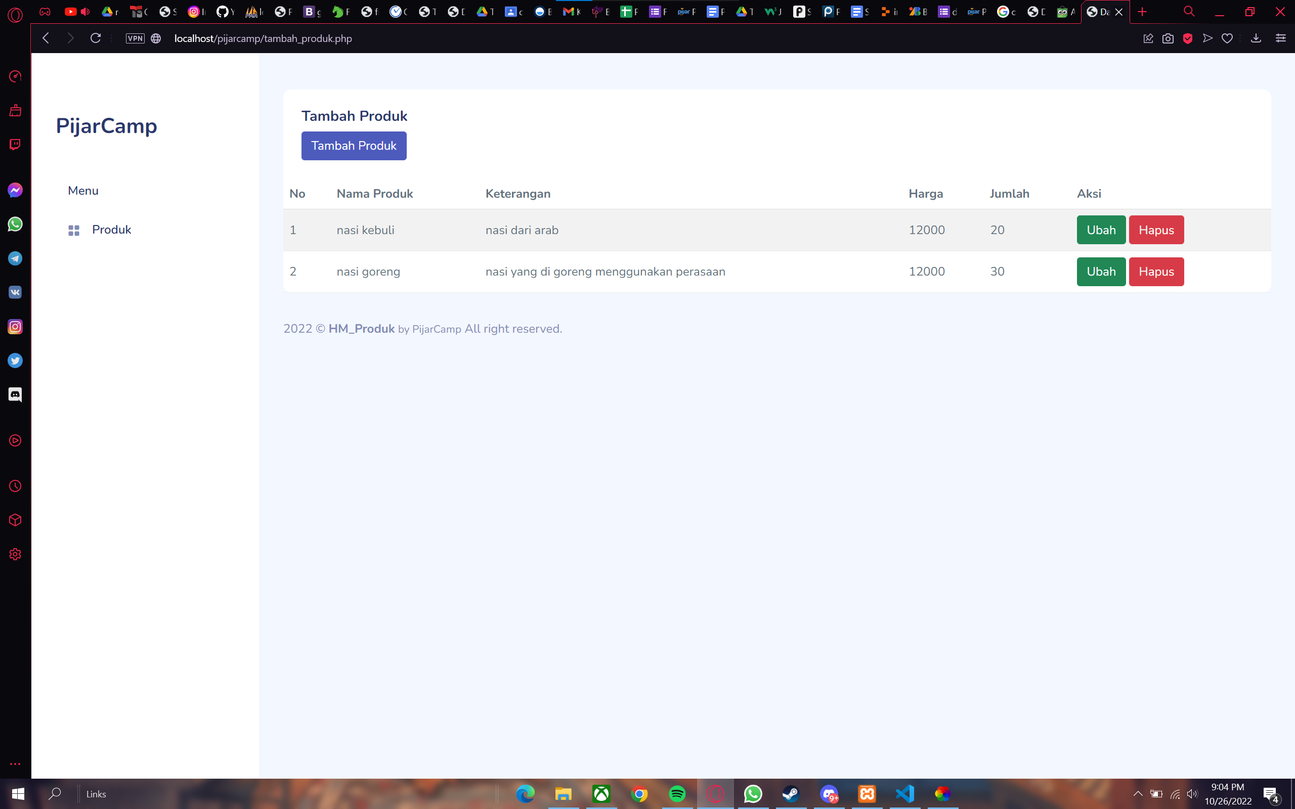Open WhatsApp in the Opera sidebar
This screenshot has width=1295, height=809.
(15, 224)
